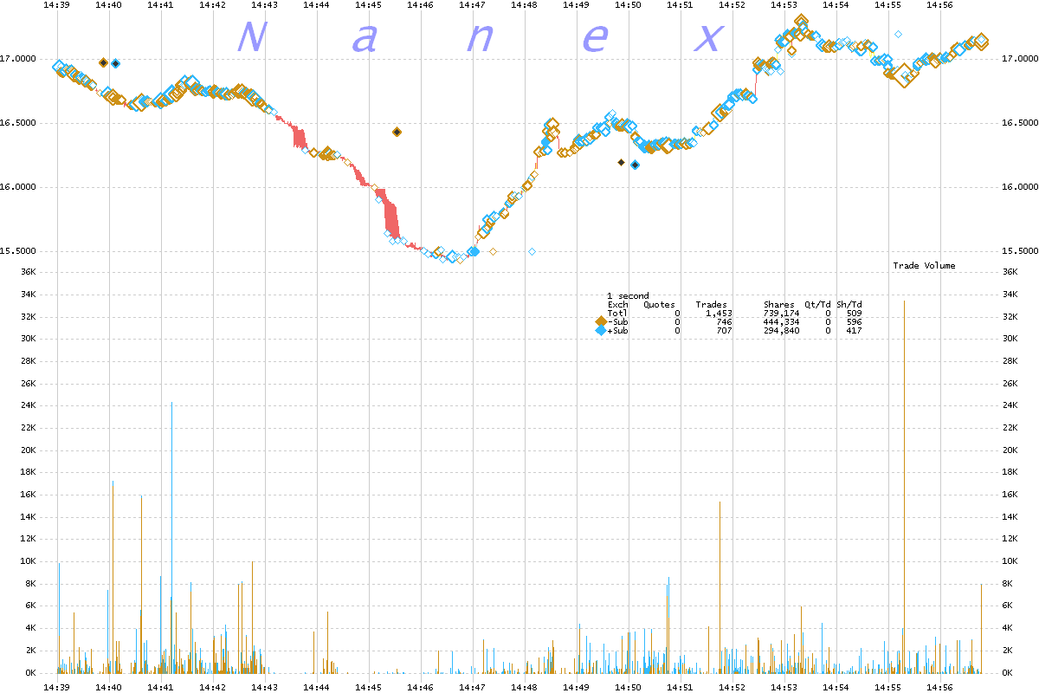1039x693 pixels.
Task: Click the small red block after 14:43
Action: point(300,138)
